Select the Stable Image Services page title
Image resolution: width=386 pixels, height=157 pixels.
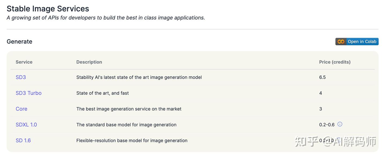[x=48, y=8]
